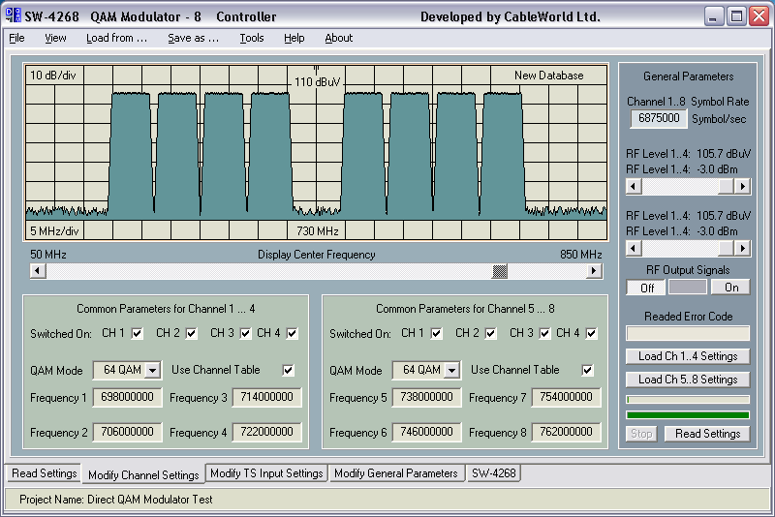Click thumb of lower RF Level slider
Viewport: 775px width, 517px height.
[726, 249]
